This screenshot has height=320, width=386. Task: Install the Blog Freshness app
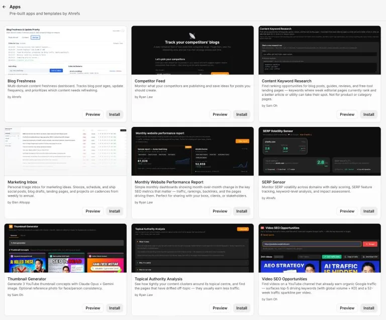115,114
